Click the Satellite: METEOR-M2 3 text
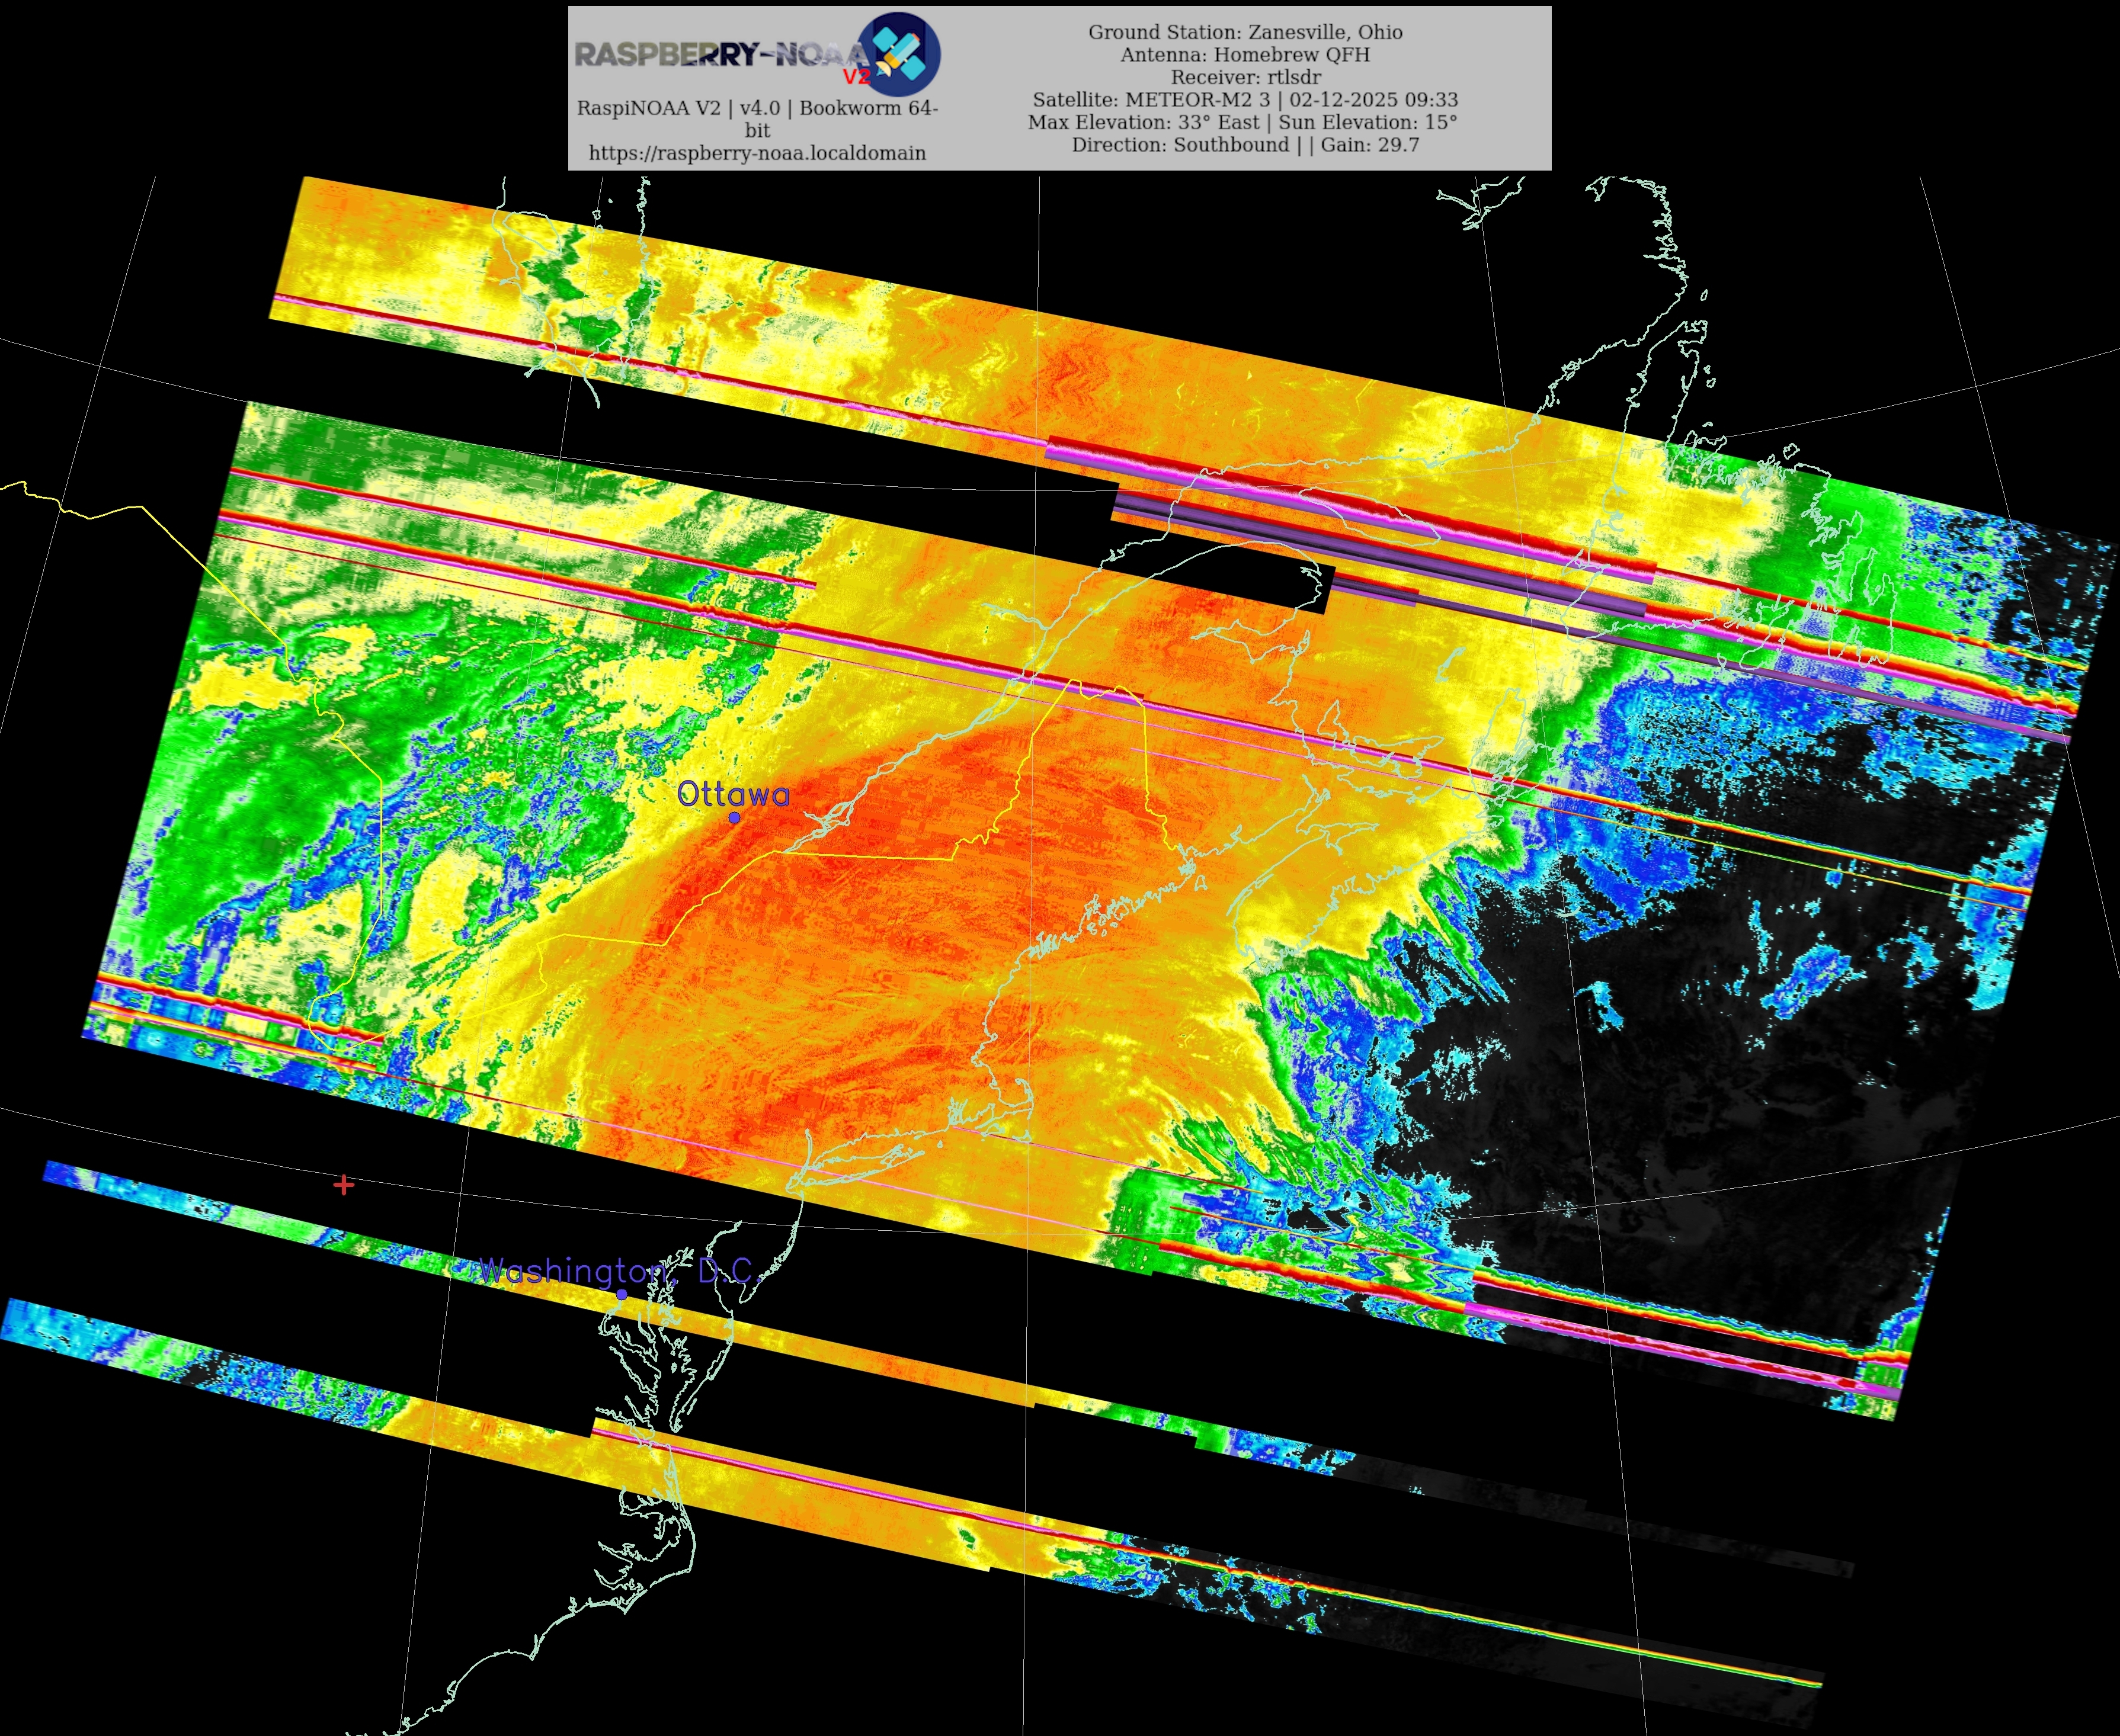This screenshot has width=2120, height=1736. 1151,100
